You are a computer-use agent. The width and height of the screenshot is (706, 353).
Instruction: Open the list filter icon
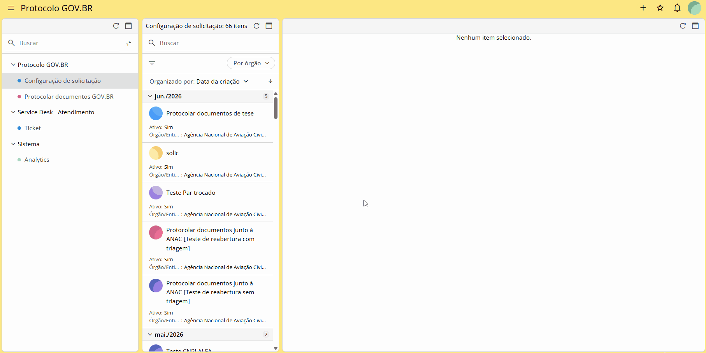point(152,63)
